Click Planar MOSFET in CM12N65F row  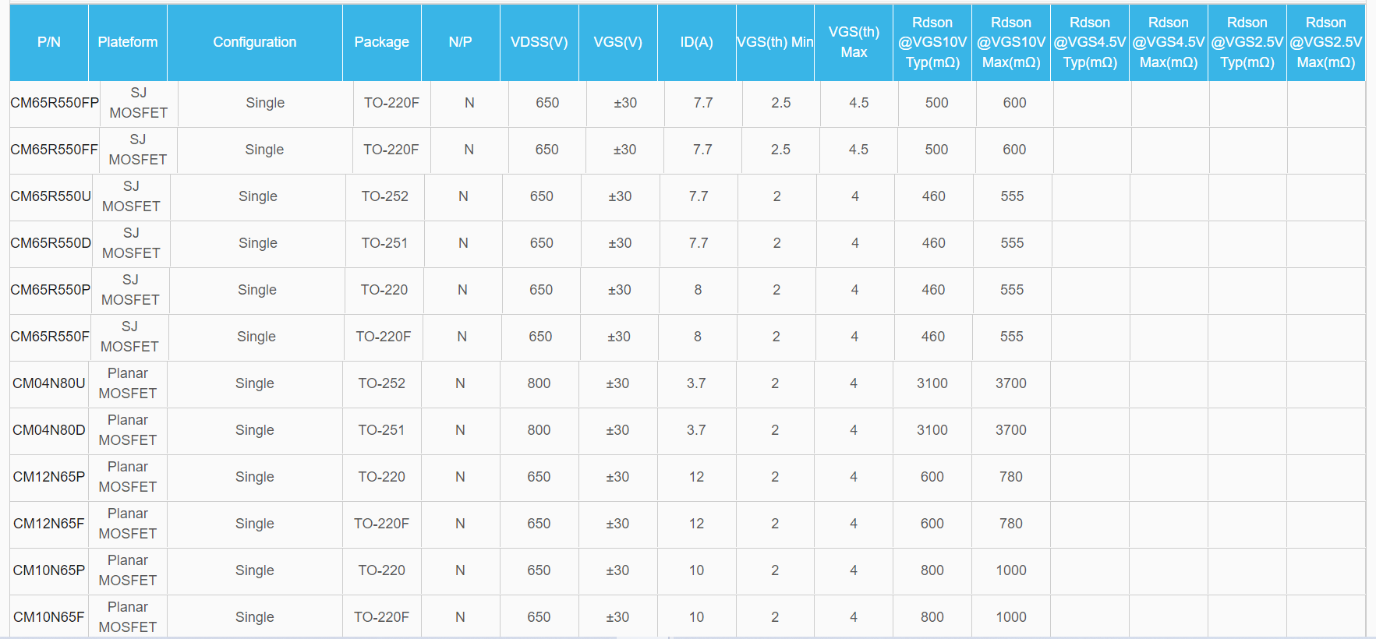point(128,524)
